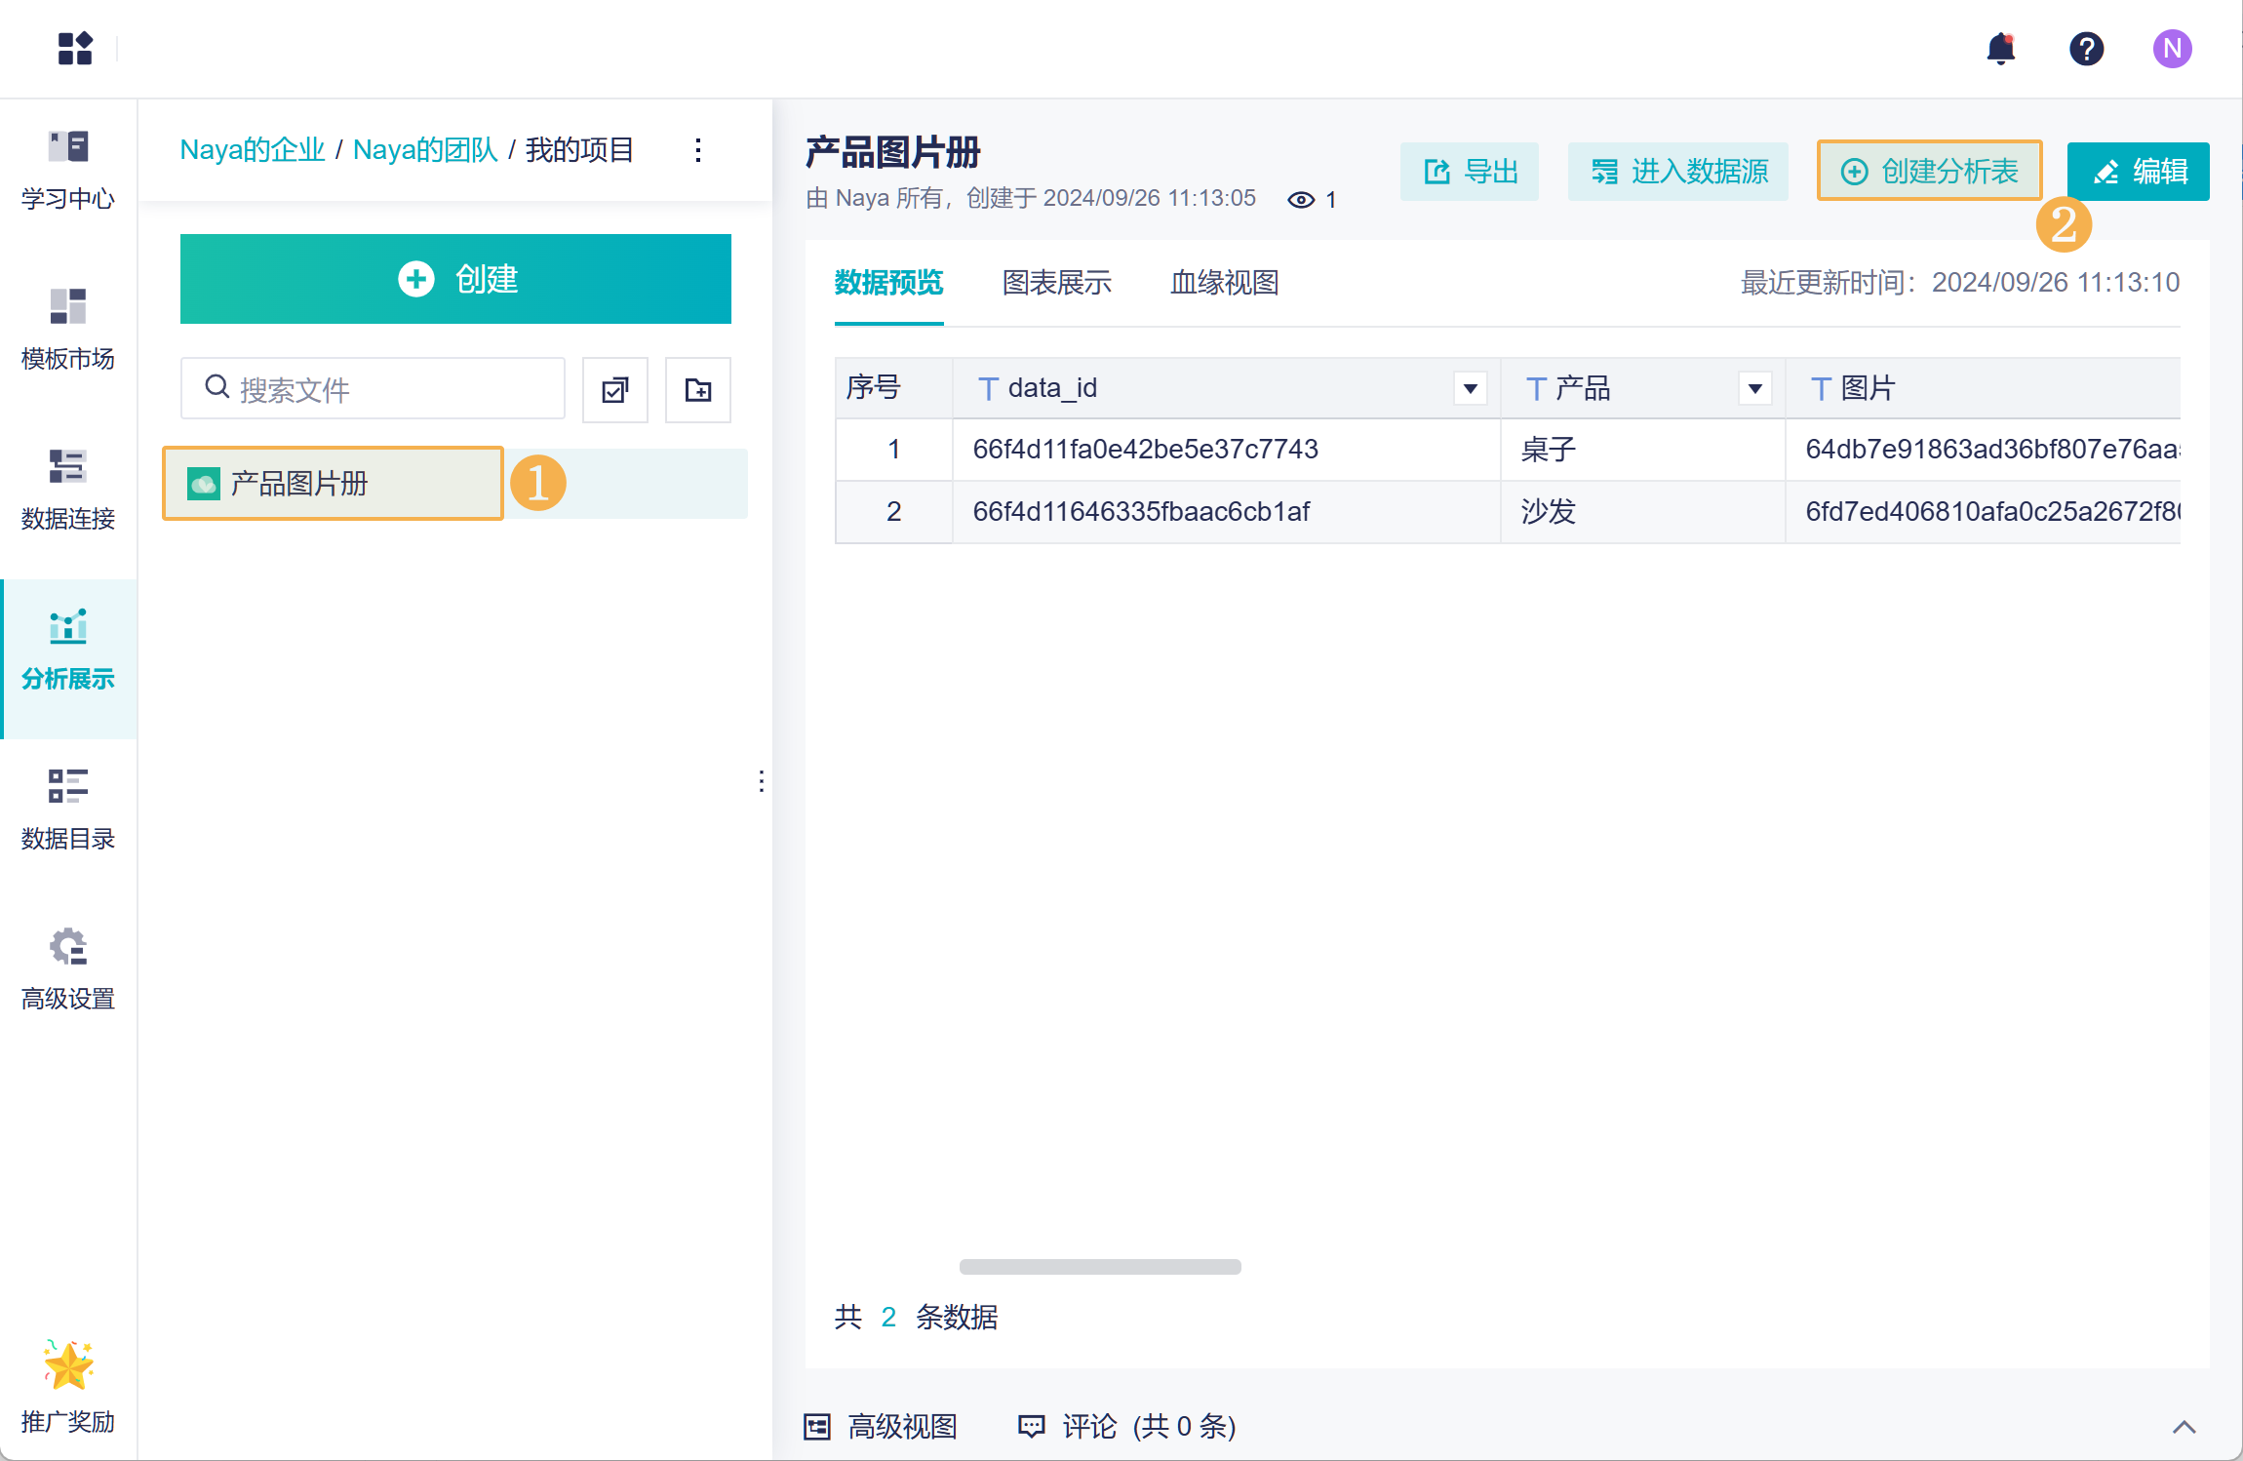Viewport: 2243px width, 1461px height.
Task: Expand bottom panel with chevron arrow
Action: [2184, 1427]
